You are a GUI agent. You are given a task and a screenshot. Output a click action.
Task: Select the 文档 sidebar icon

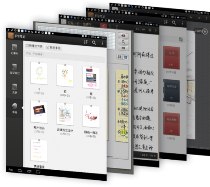click(15, 88)
